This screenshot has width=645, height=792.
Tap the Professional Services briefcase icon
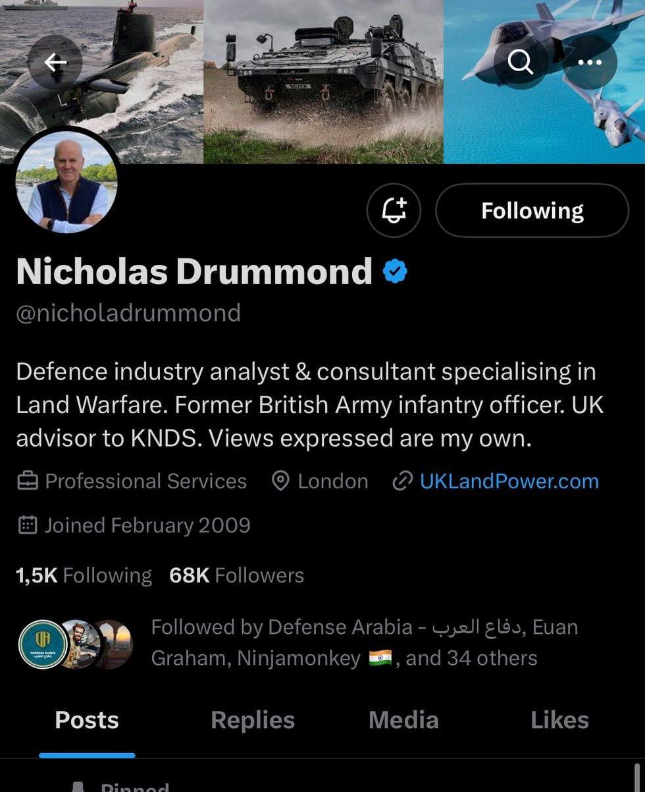[27, 482]
